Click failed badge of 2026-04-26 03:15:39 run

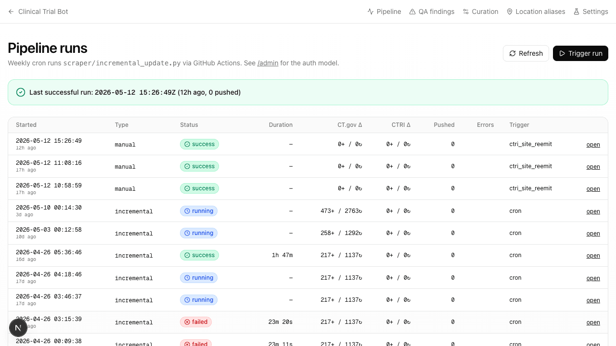(x=196, y=322)
